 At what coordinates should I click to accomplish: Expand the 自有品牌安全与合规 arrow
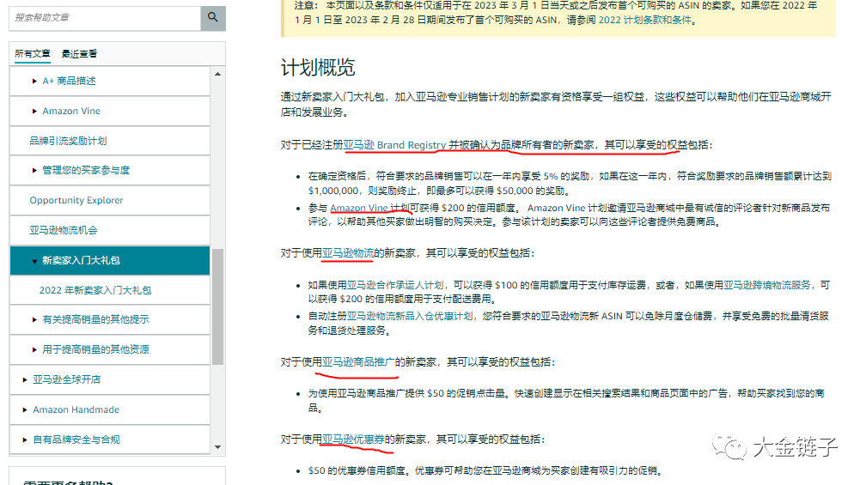[25, 440]
